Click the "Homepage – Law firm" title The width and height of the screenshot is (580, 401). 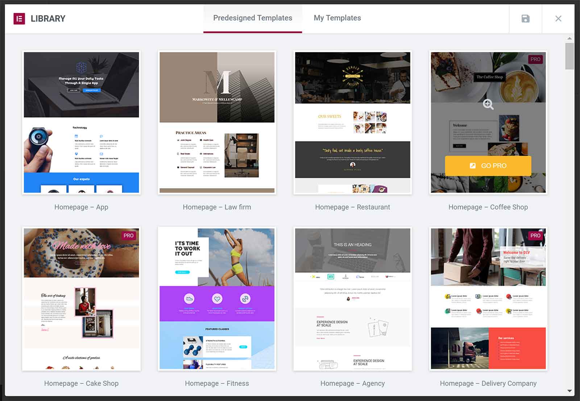pos(217,207)
